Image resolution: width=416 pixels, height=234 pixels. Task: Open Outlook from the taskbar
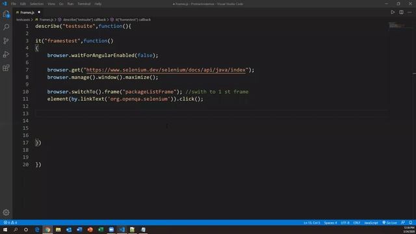69,229
